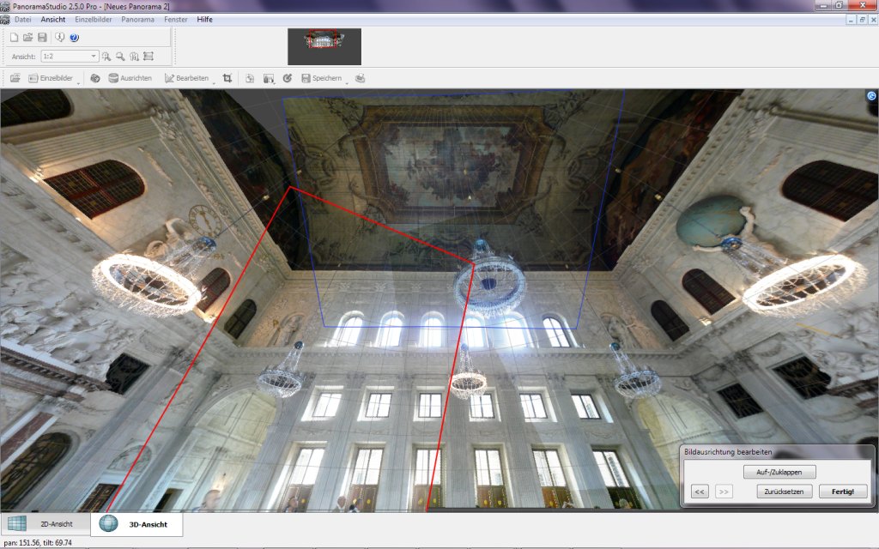Screen dimensions: 879x549
Task: Click the application icon in menu bar
Action: coord(5,20)
